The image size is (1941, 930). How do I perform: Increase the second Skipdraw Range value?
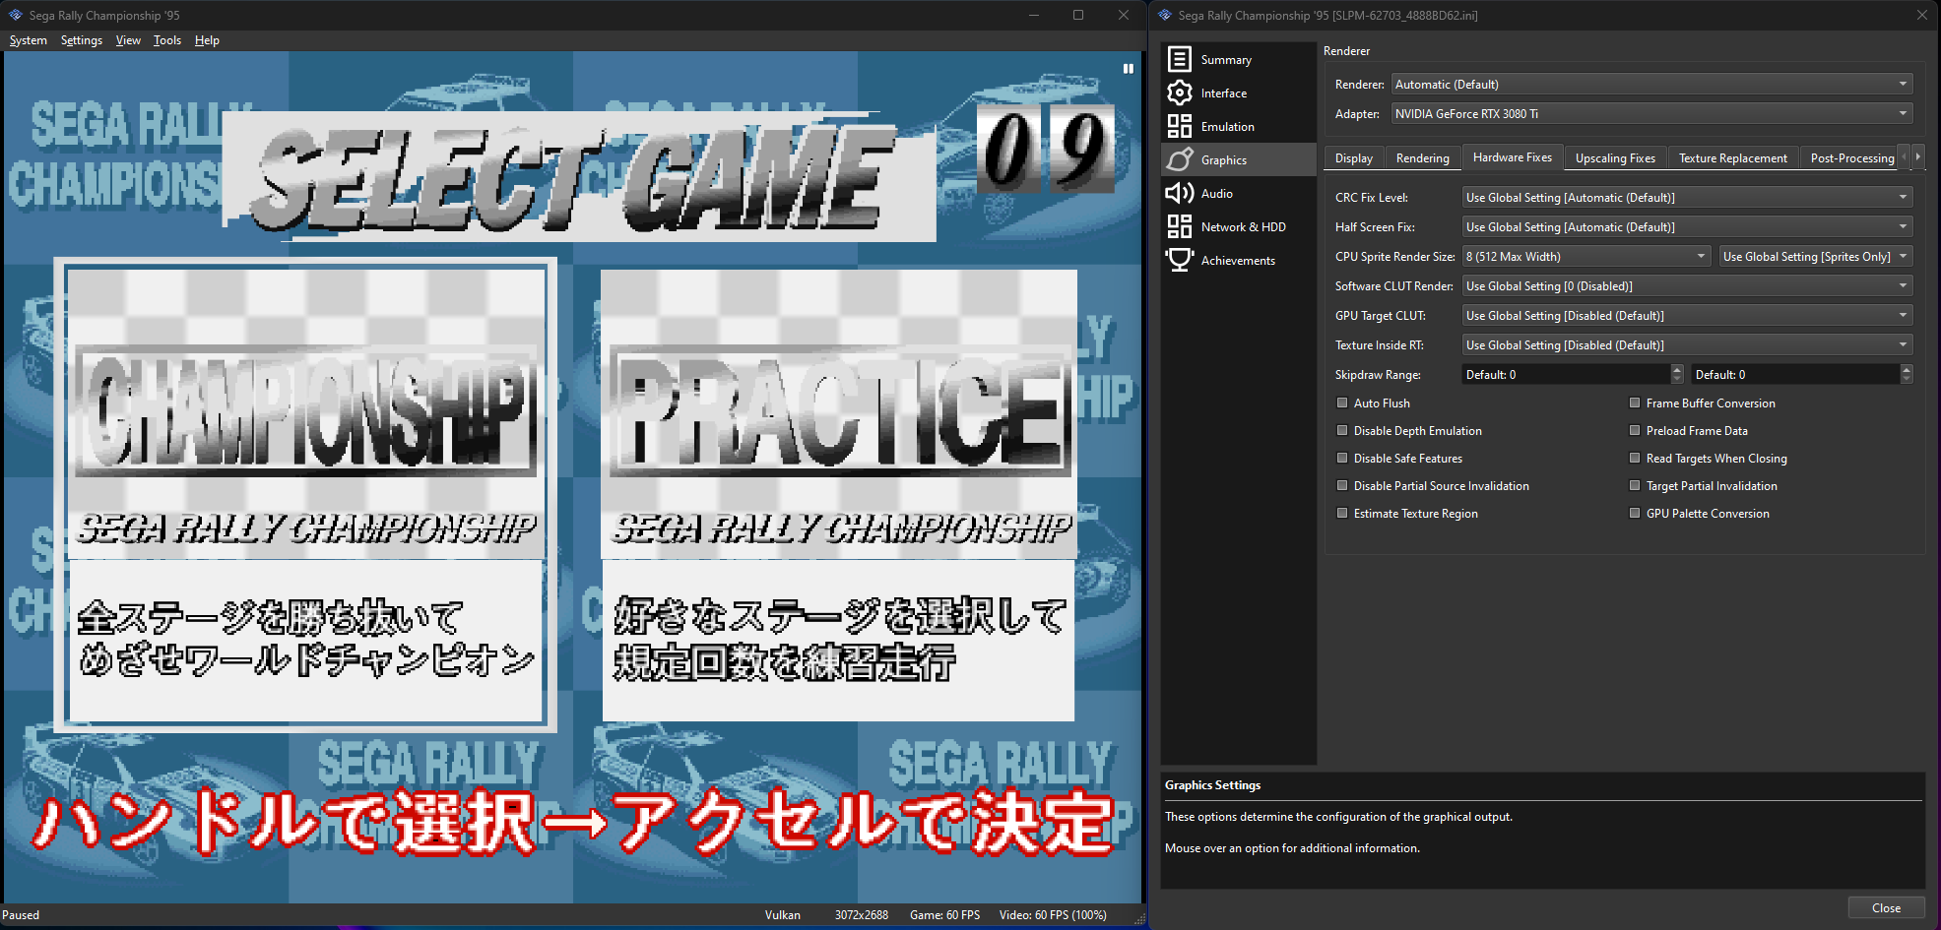pos(1907,369)
